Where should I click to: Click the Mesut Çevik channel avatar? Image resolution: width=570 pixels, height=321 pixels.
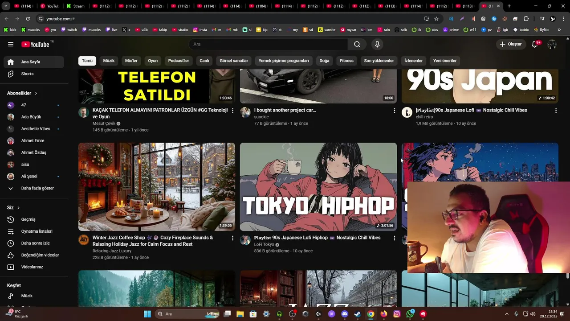coord(84,112)
